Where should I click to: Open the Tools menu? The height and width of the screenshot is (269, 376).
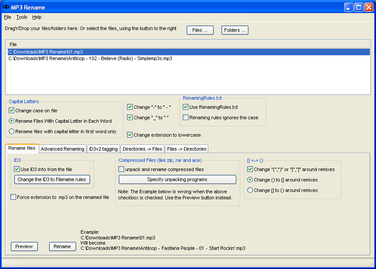tap(22, 17)
